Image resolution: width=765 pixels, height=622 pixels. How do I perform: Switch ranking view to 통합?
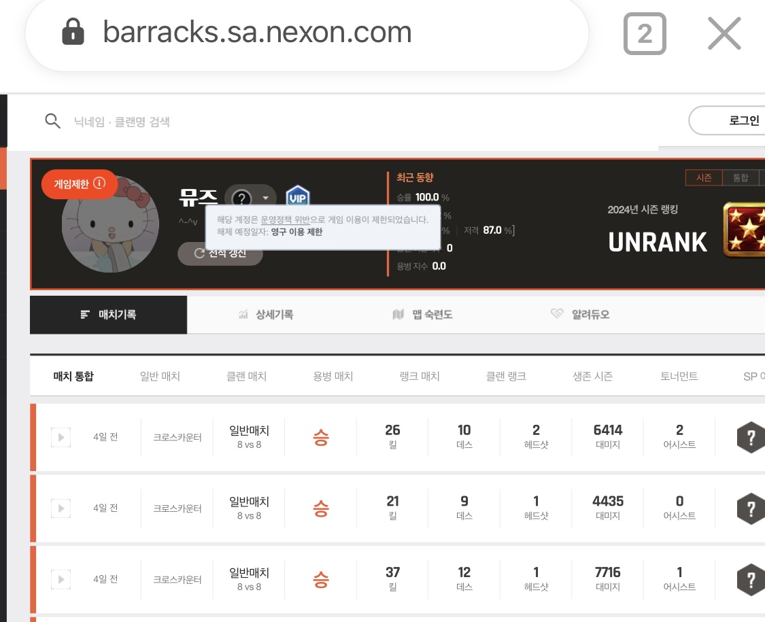[x=740, y=178]
